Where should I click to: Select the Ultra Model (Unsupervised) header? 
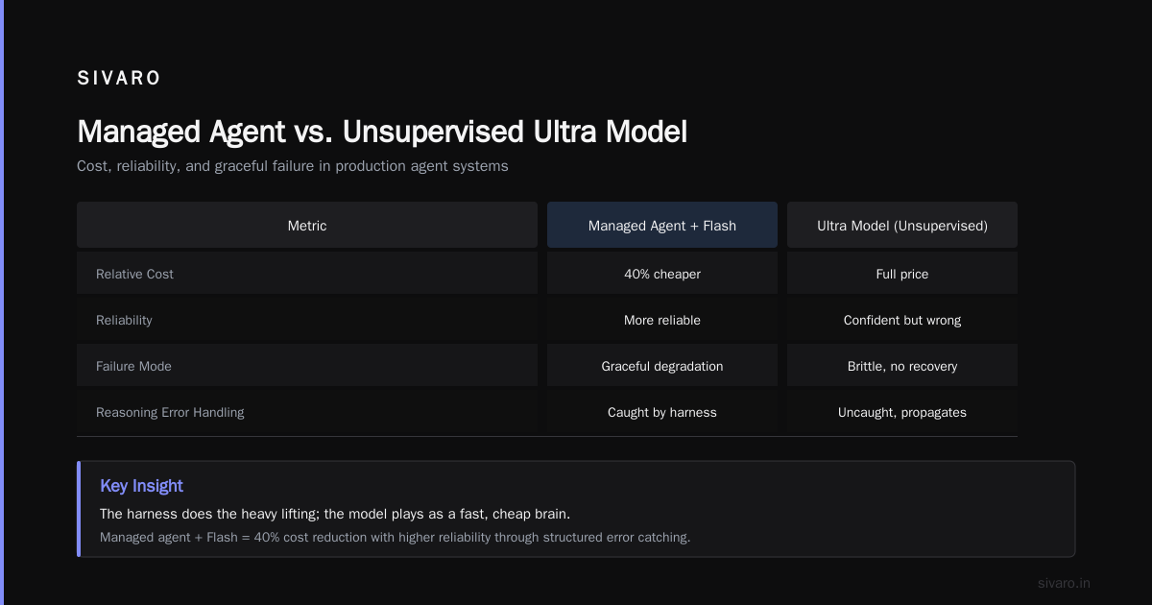pyautogui.click(x=902, y=226)
